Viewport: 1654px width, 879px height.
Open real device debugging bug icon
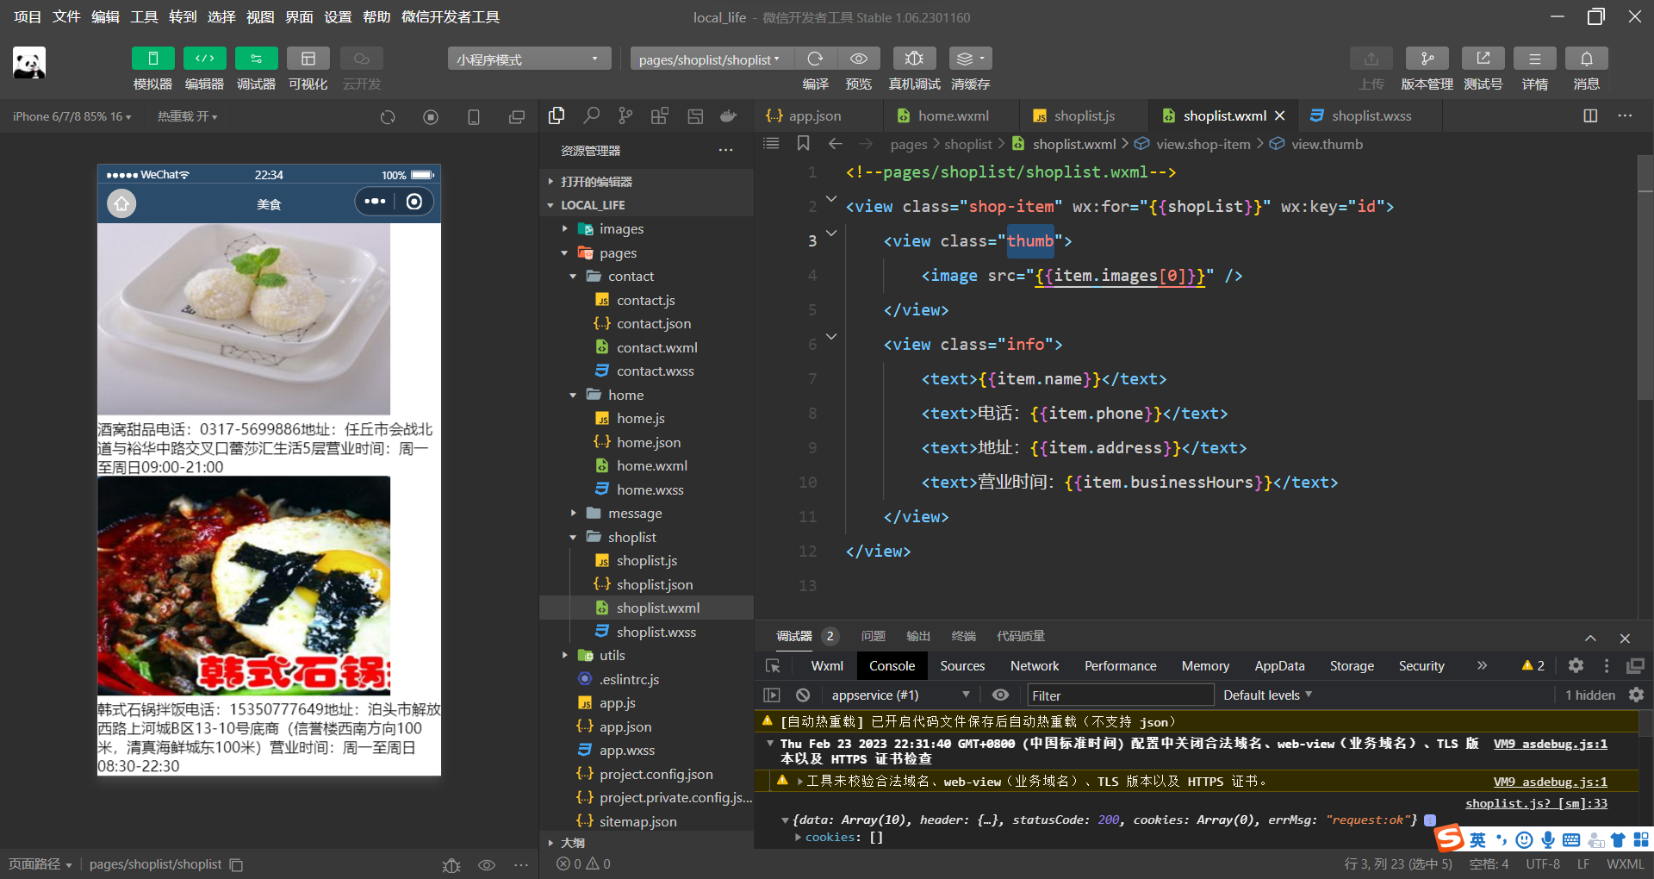coord(914,59)
